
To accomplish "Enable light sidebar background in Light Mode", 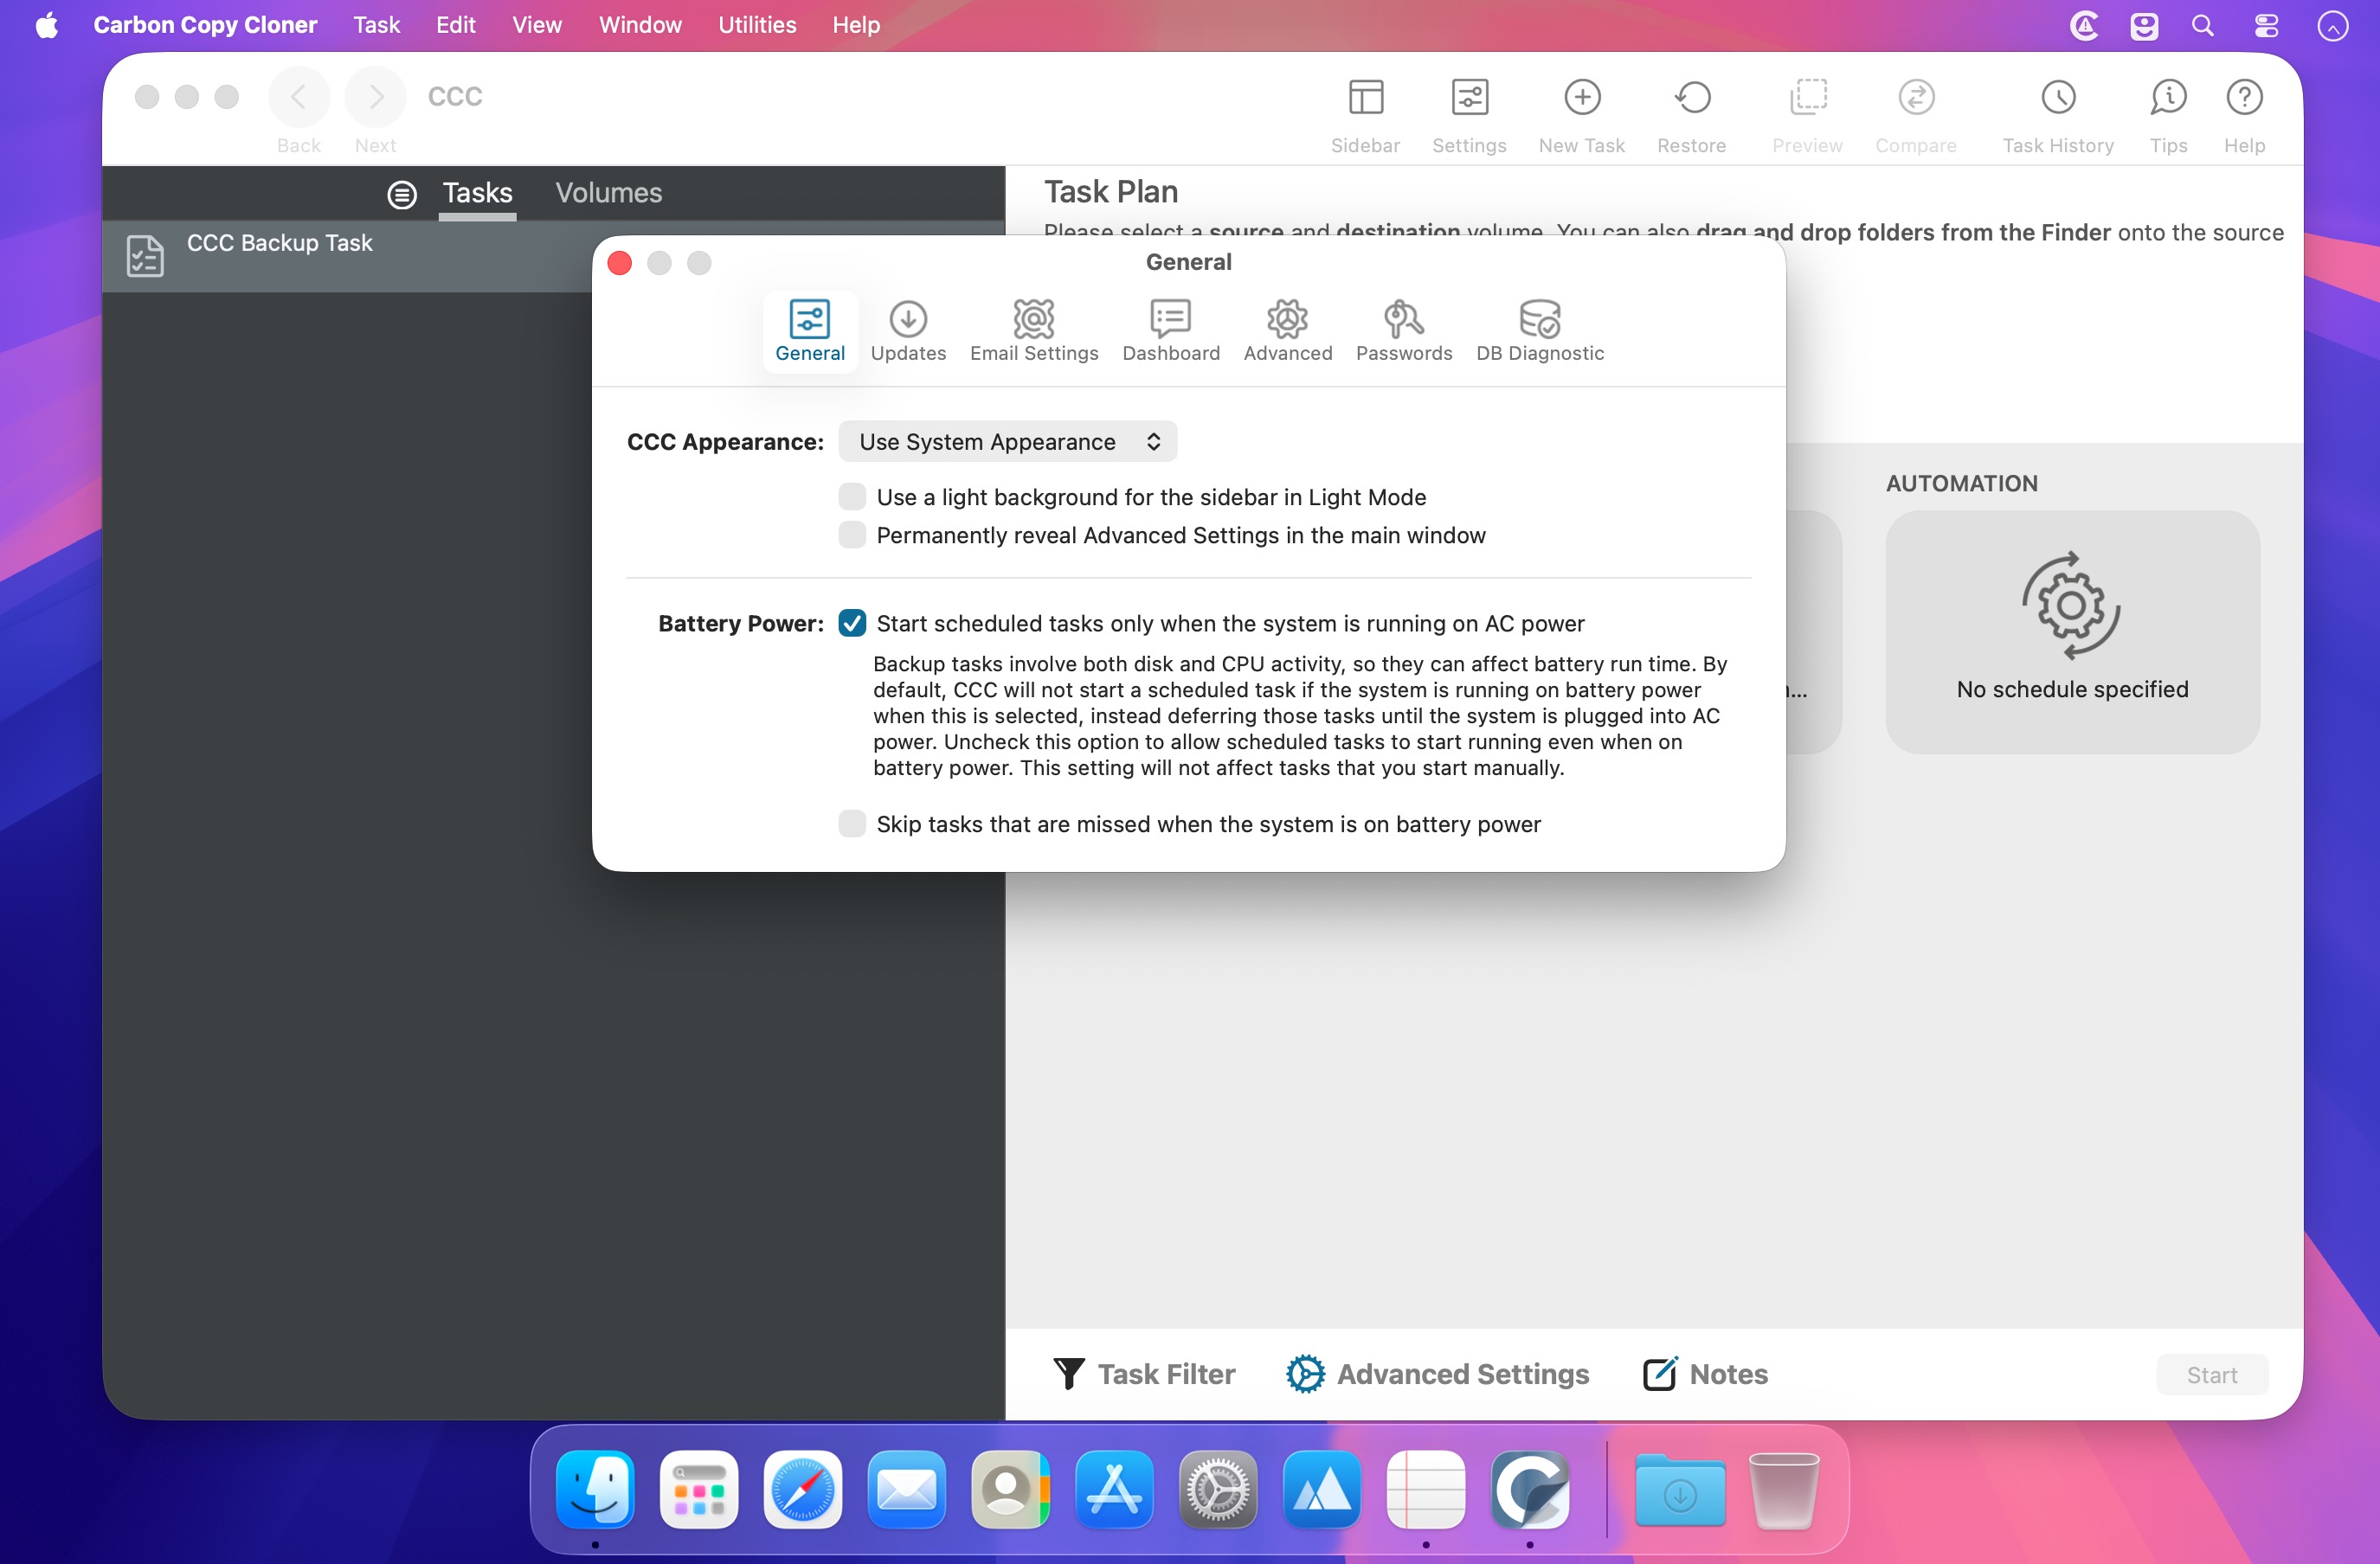I will point(852,497).
